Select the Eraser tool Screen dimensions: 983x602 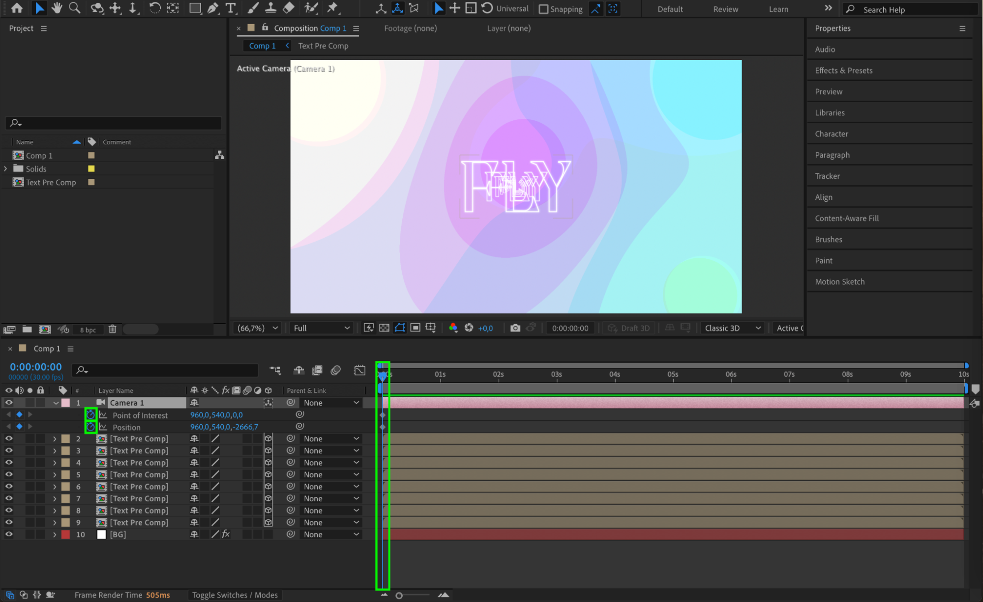point(289,8)
